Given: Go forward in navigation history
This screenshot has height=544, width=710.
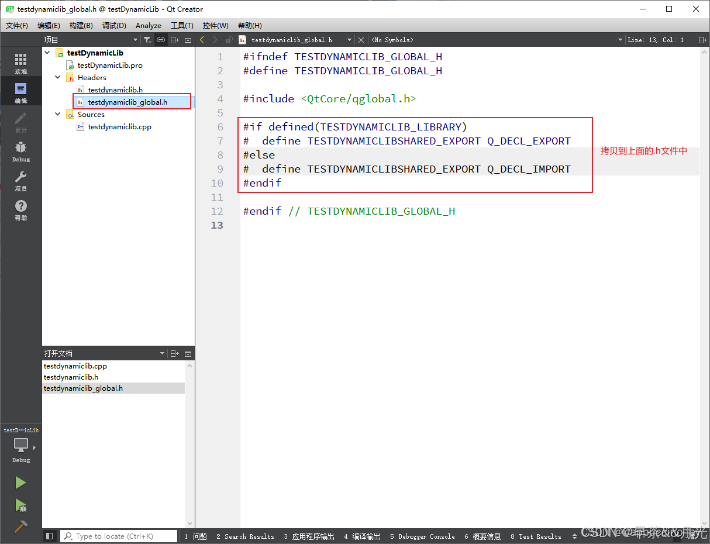Looking at the screenshot, I should click(215, 40).
